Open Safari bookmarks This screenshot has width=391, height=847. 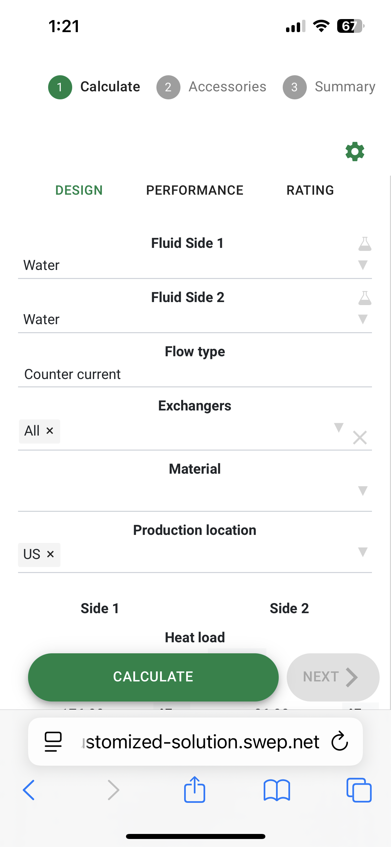pyautogui.click(x=277, y=790)
